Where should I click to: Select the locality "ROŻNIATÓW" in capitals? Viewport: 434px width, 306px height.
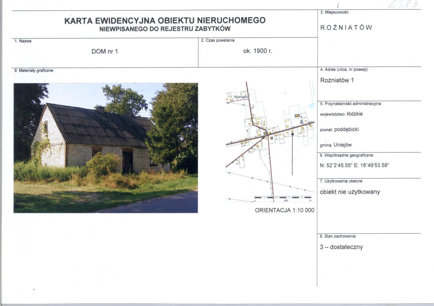(x=346, y=28)
